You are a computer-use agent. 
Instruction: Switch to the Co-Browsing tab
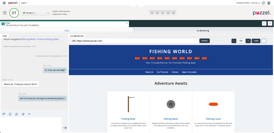(203, 31)
